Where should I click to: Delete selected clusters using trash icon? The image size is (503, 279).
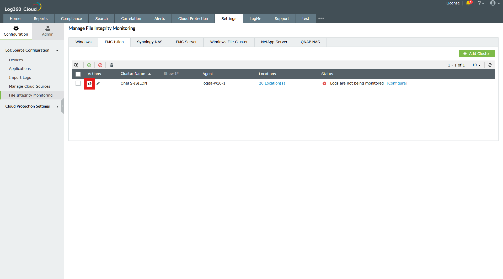(x=111, y=65)
